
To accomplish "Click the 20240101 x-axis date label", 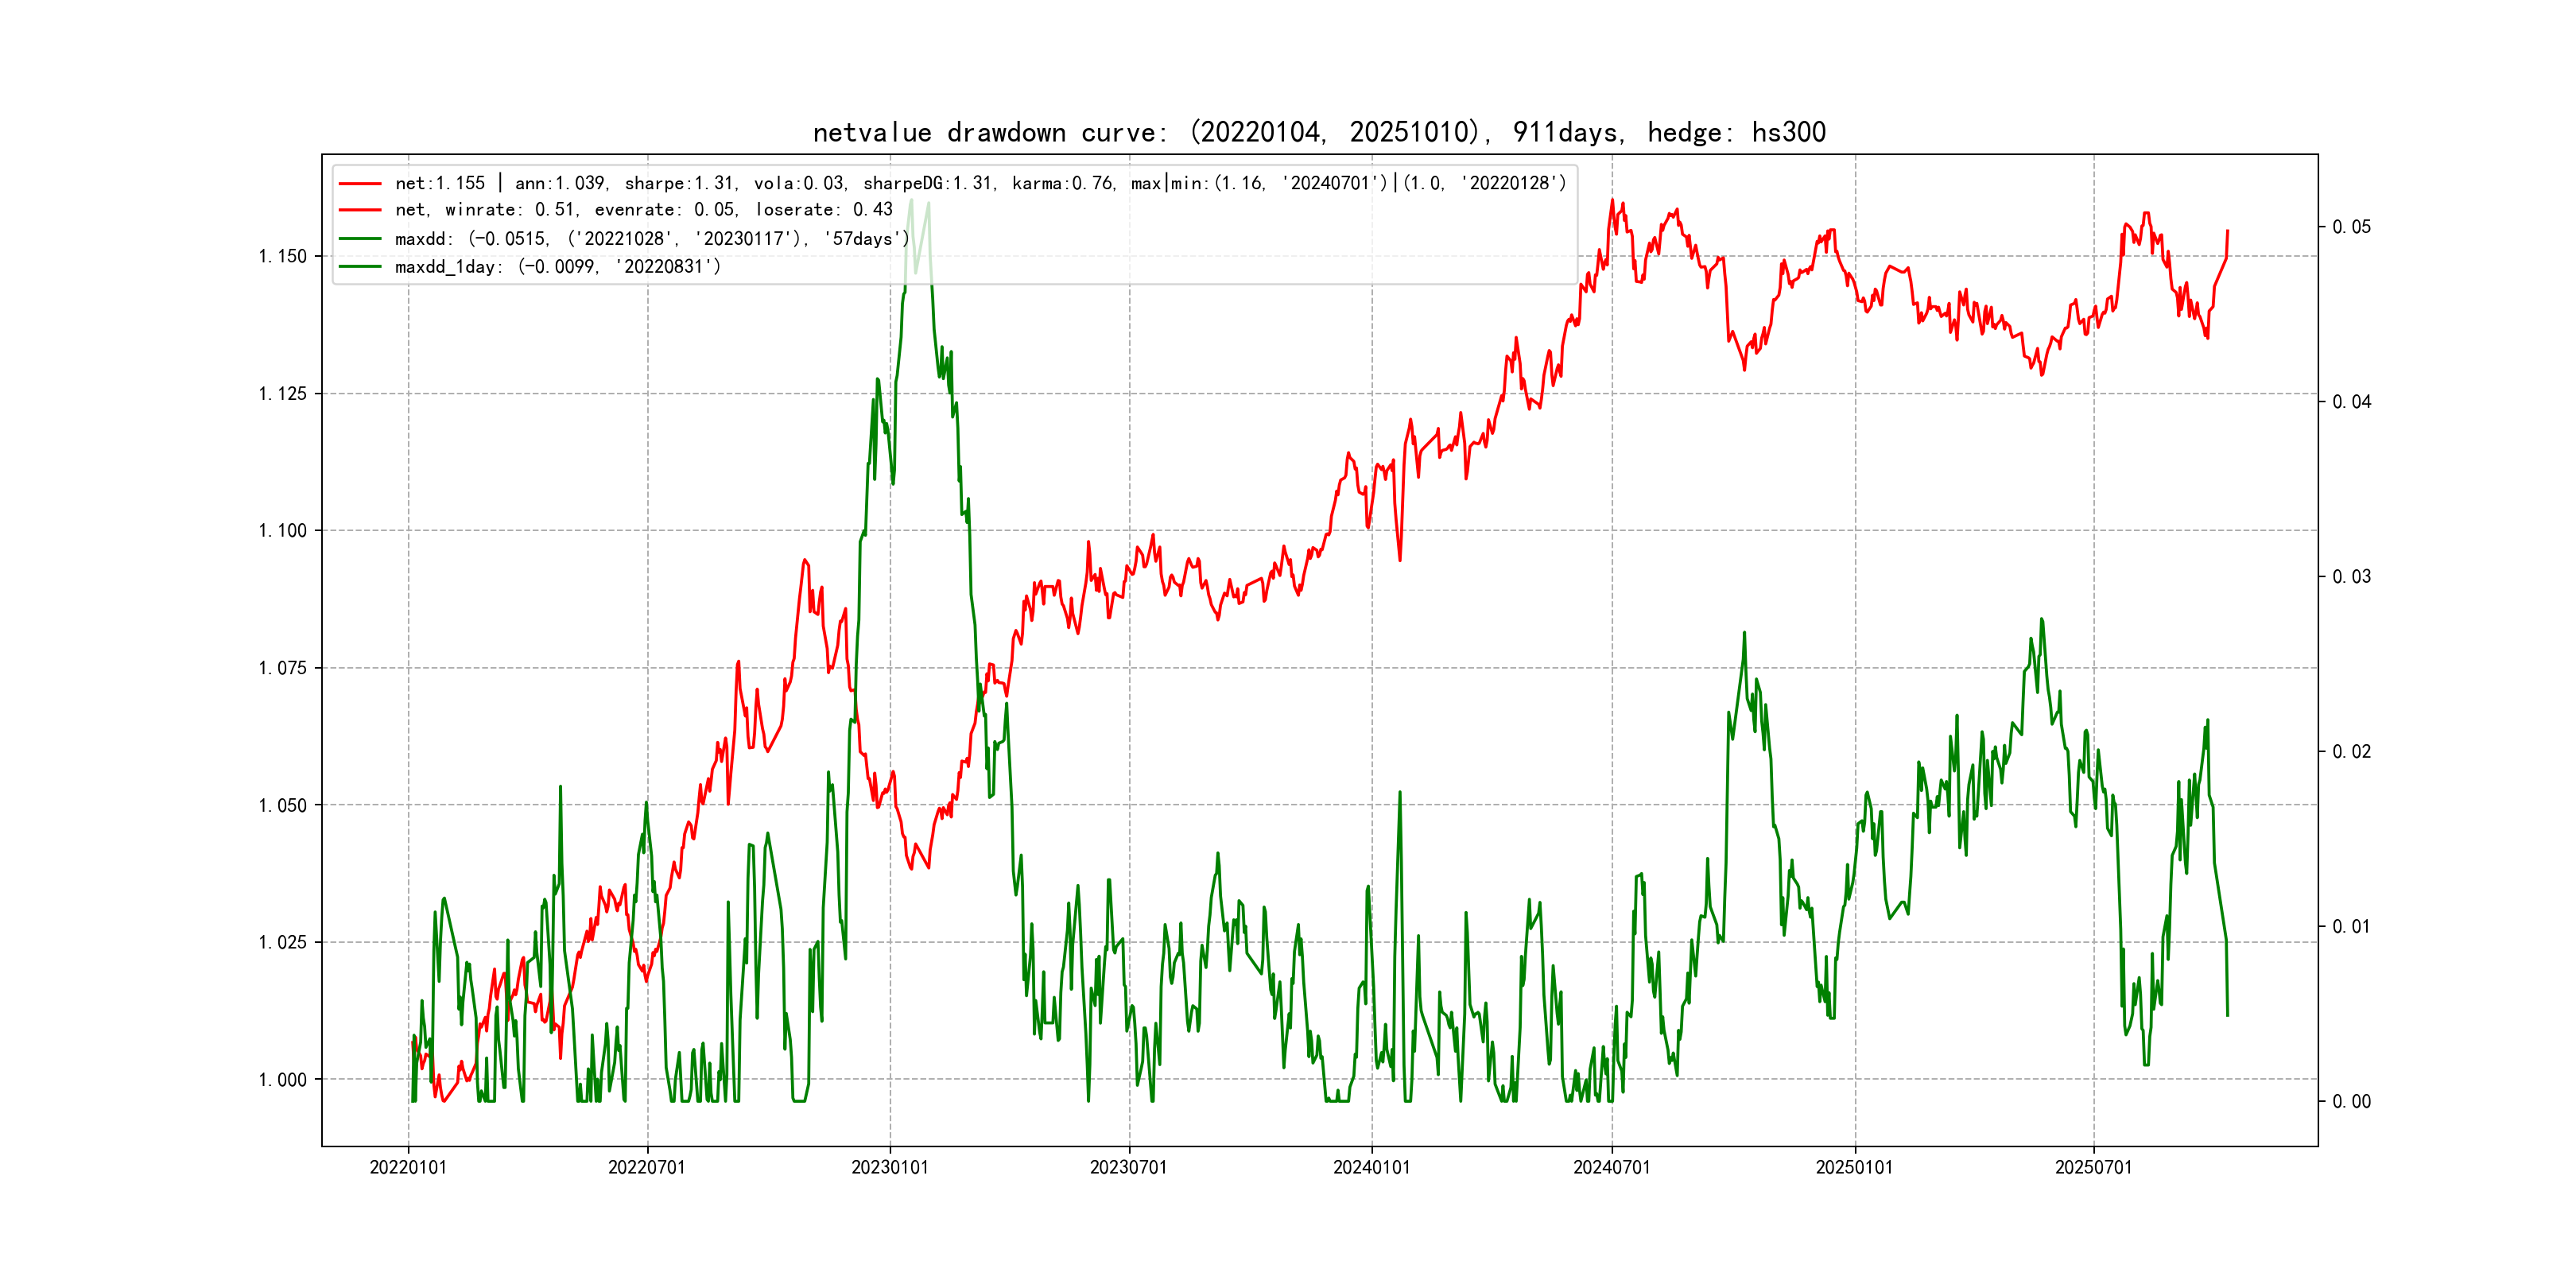I will [x=1371, y=1167].
